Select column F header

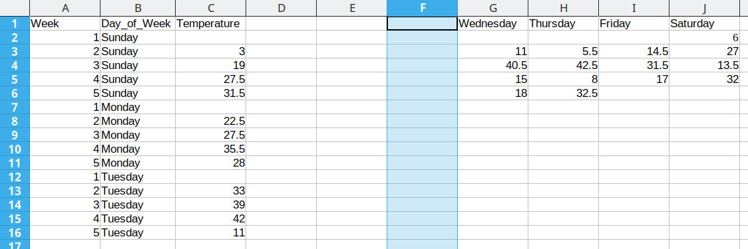click(422, 8)
